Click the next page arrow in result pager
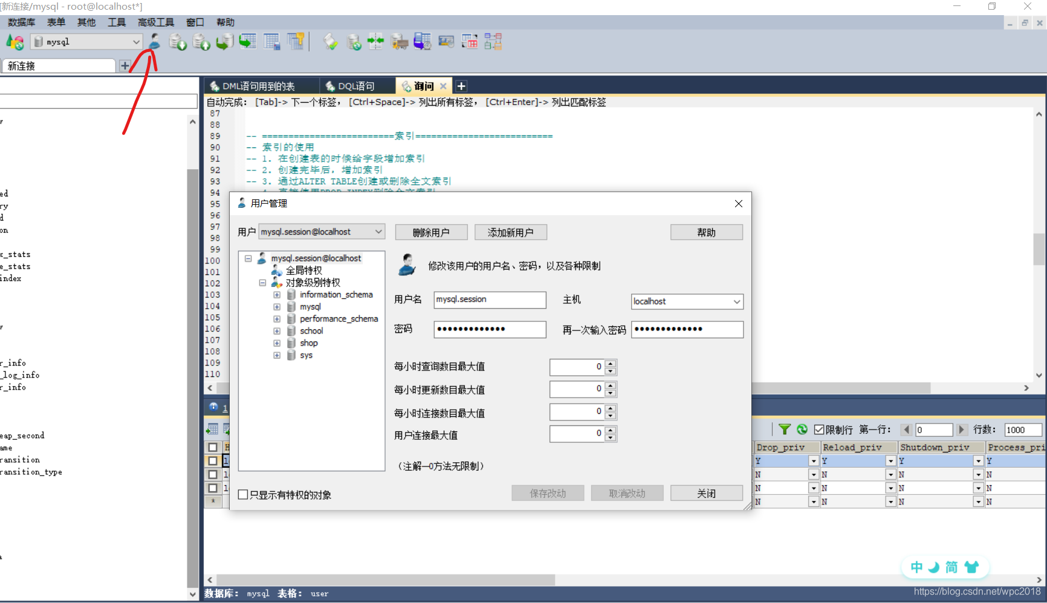 pos(962,430)
